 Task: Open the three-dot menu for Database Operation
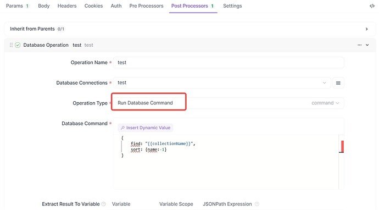(359, 45)
